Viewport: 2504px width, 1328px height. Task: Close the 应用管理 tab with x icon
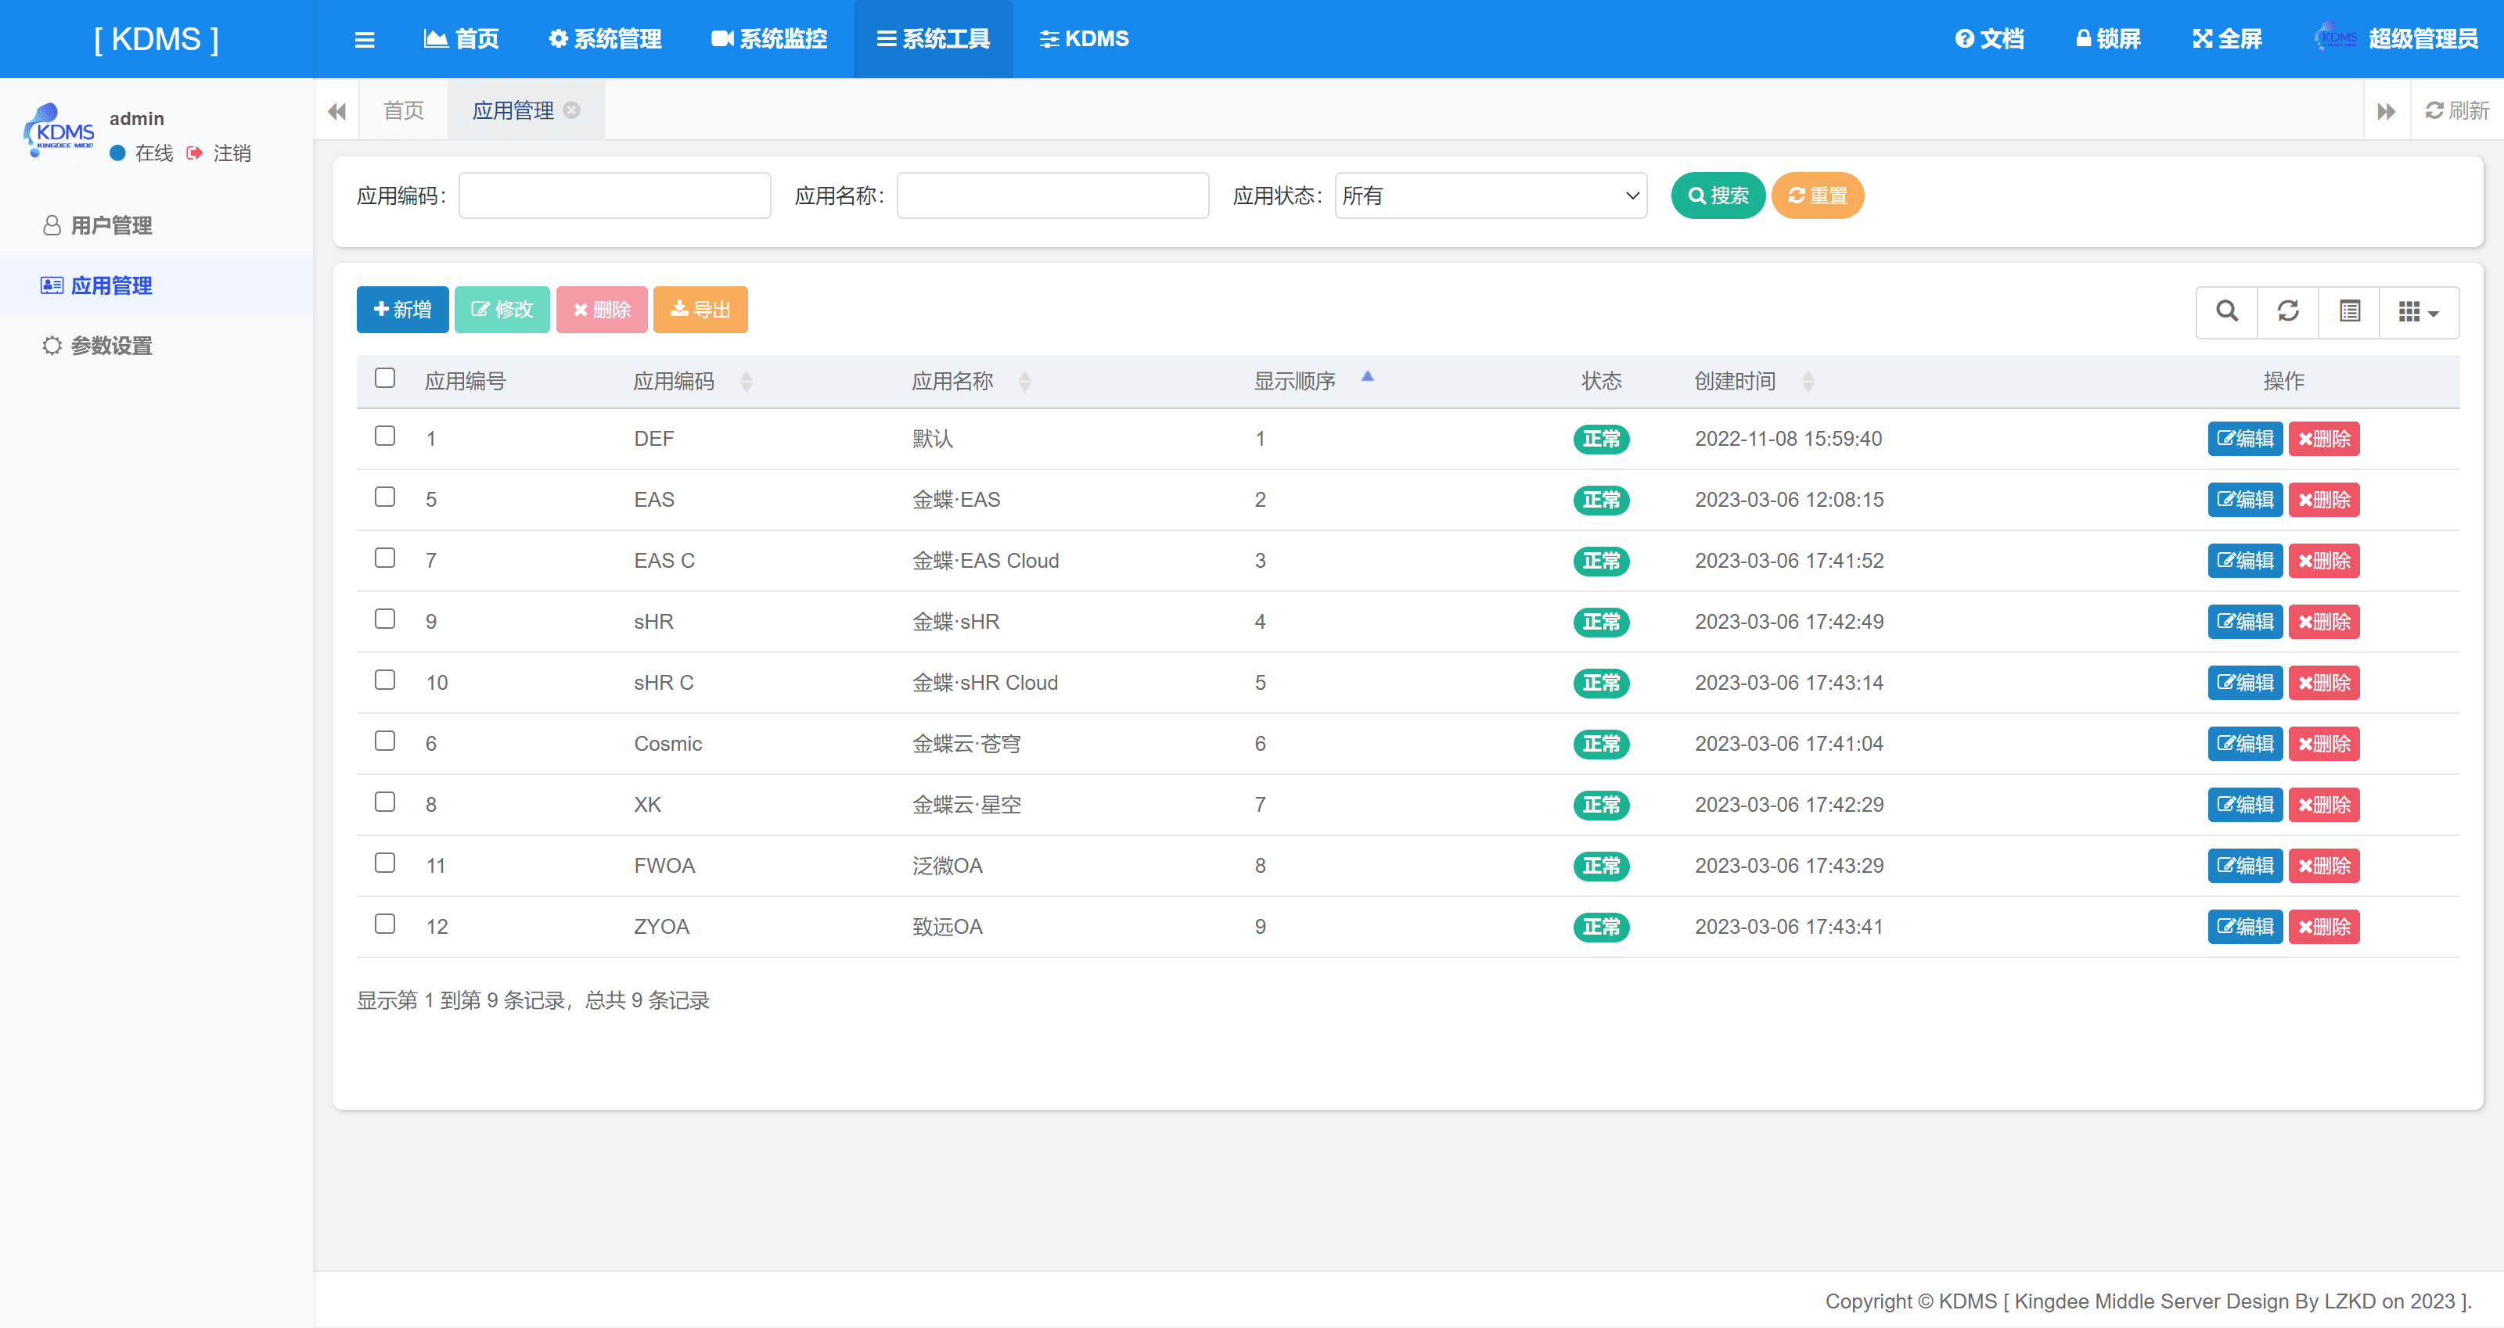click(x=573, y=111)
